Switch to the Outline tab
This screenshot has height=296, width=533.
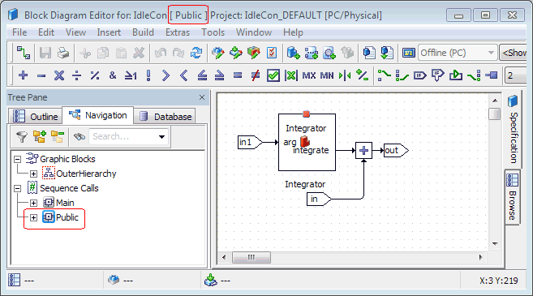[x=36, y=117]
